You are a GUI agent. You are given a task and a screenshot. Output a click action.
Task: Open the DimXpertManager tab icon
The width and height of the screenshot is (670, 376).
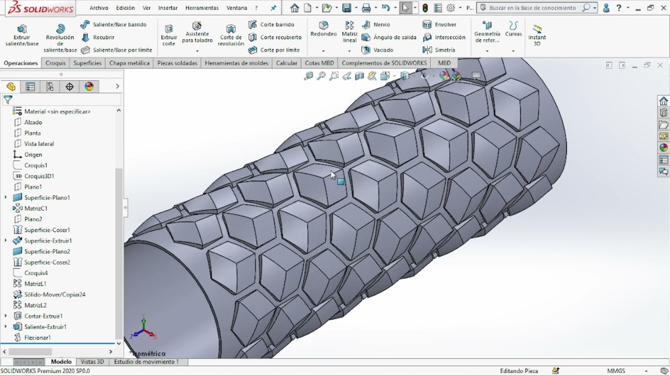tap(70, 87)
